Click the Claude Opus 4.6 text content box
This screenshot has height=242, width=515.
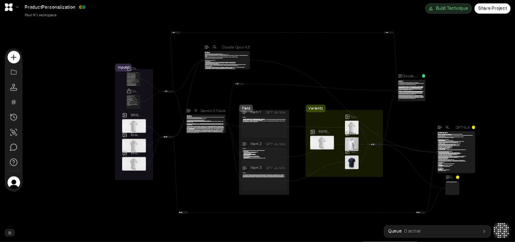(x=227, y=60)
